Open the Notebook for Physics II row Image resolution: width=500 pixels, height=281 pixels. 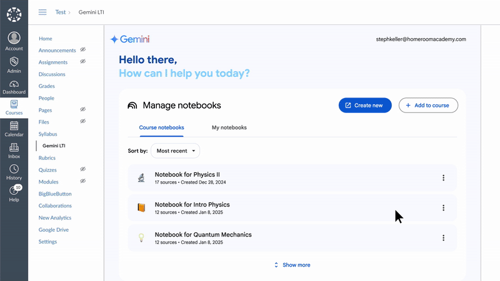pyautogui.click(x=292, y=178)
